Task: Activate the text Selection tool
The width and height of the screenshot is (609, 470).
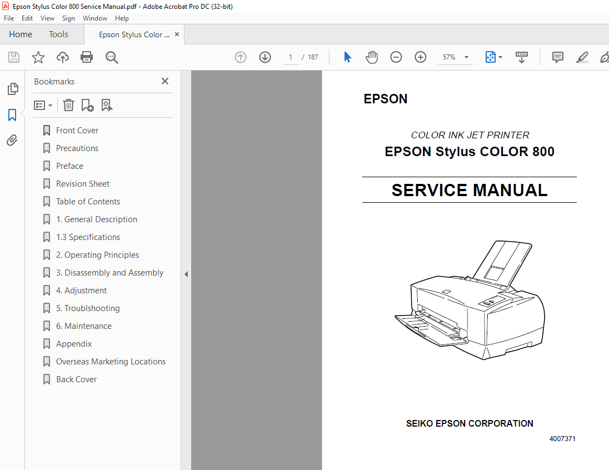Action: point(347,57)
